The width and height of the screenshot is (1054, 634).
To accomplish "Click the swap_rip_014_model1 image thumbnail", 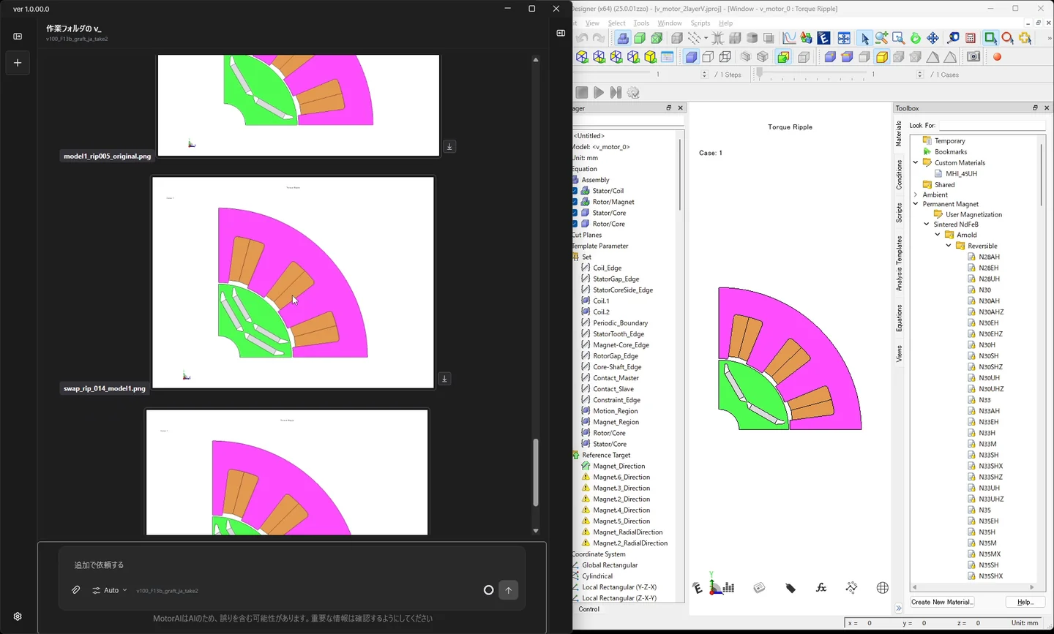I will point(293,282).
